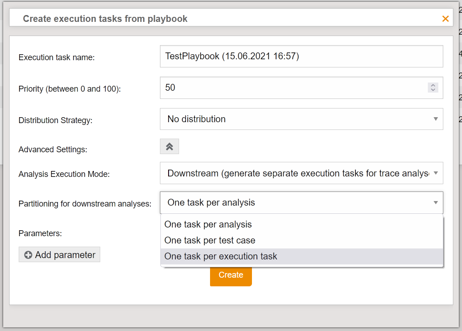The height and width of the screenshot is (331, 462).
Task: Decrease priority using the stepper down arrow
Action: coord(433,89)
